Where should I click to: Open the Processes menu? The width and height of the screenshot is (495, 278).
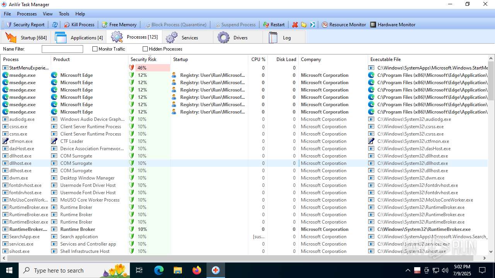(27, 14)
